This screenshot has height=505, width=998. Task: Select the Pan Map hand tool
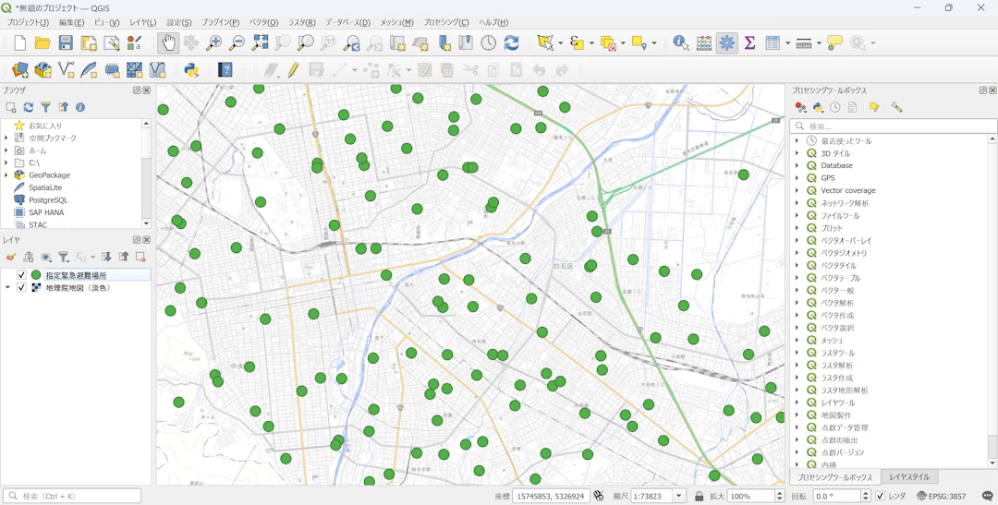tap(168, 42)
